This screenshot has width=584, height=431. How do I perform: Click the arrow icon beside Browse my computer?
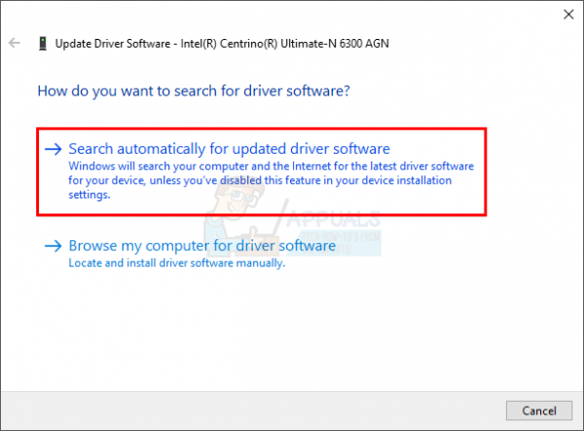tap(54, 246)
